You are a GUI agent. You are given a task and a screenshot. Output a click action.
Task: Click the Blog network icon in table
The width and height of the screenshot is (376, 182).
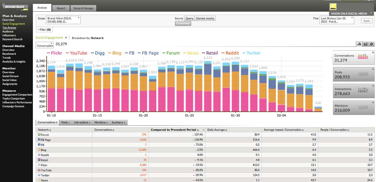[39, 150]
